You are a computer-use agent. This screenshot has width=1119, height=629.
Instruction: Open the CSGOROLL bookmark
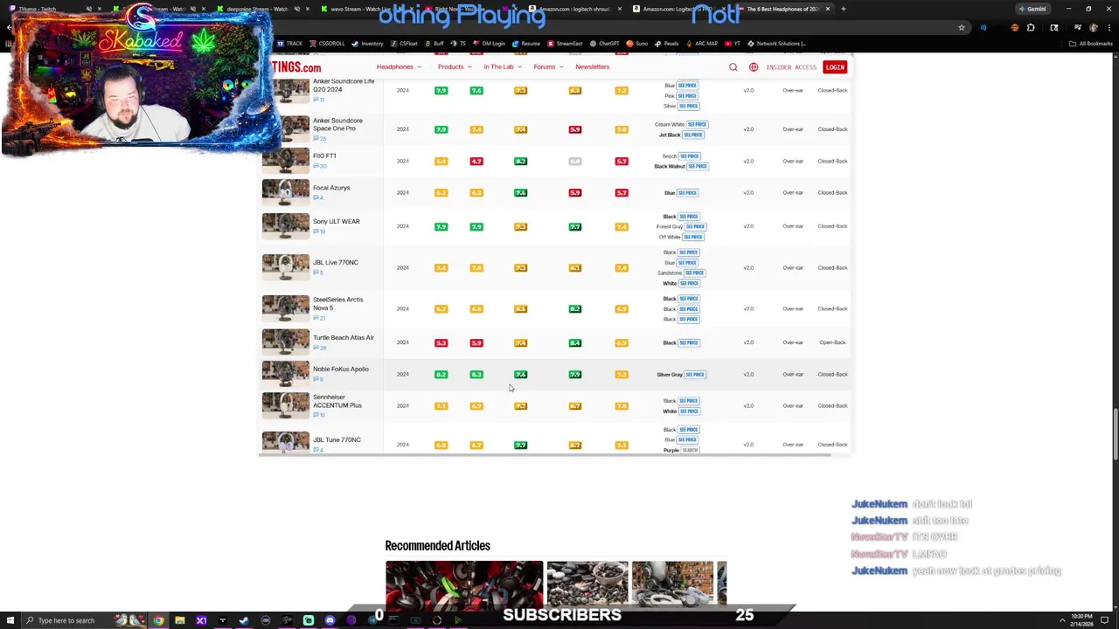coord(327,44)
